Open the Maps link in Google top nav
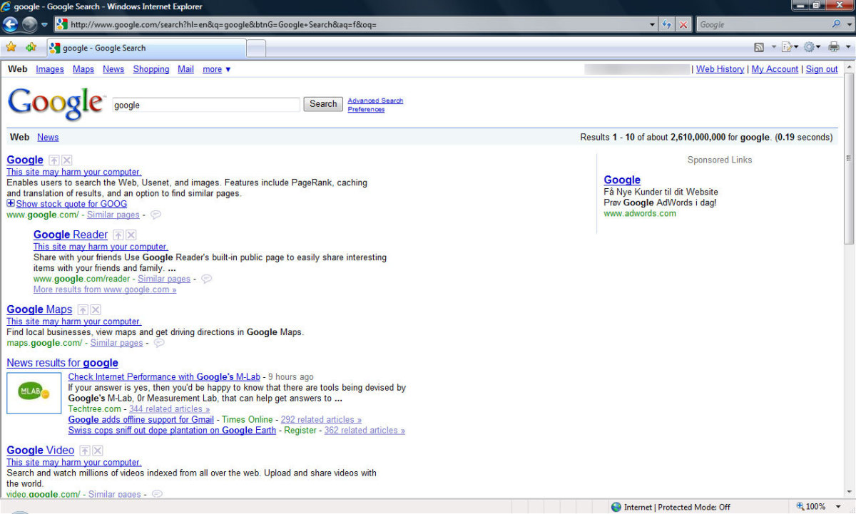The width and height of the screenshot is (856, 514). tap(83, 69)
